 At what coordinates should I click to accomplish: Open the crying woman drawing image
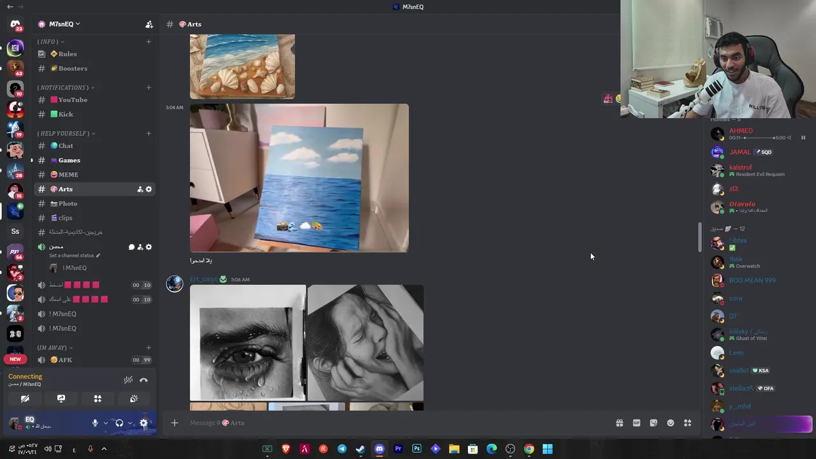[365, 343]
